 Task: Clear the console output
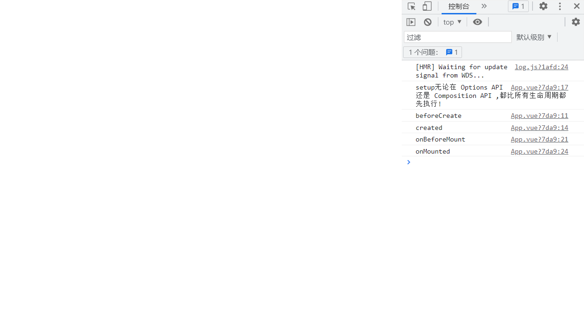pos(428,22)
